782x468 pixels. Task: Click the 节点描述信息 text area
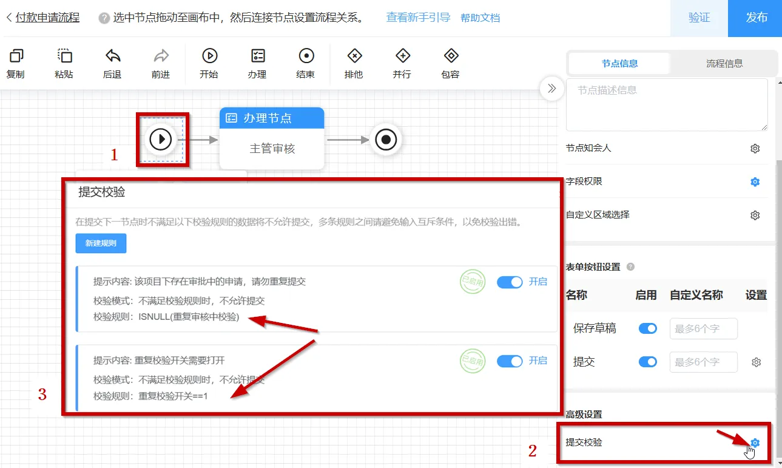(666, 104)
